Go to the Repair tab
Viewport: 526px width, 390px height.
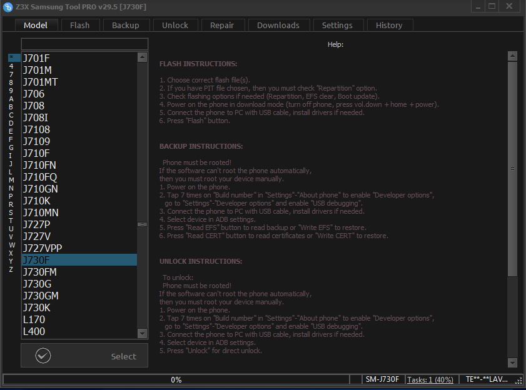click(222, 25)
